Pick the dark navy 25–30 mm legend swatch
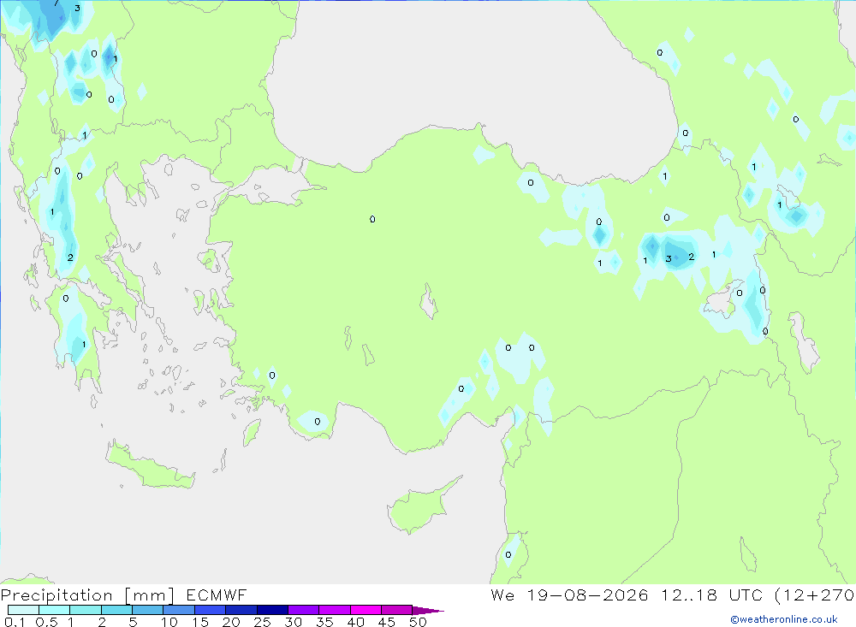This screenshot has width=856, height=627. tap(272, 610)
